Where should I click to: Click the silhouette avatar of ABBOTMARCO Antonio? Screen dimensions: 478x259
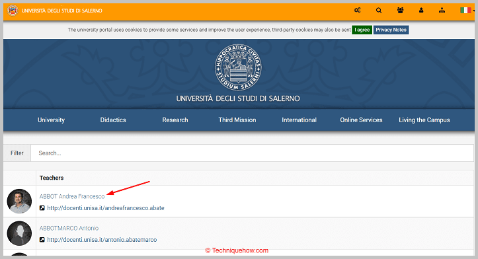[x=19, y=233]
